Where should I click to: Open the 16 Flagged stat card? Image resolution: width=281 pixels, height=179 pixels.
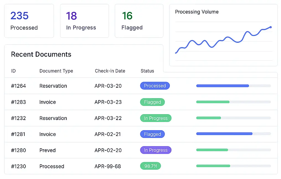[x=139, y=21]
